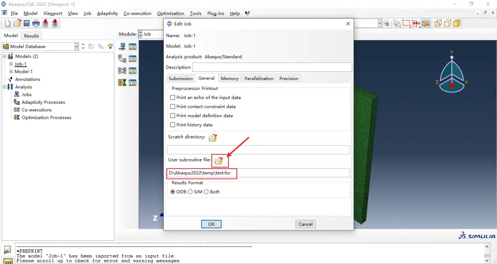This screenshot has height=264, width=497.
Task: Select ODB results format
Action: pos(173,192)
